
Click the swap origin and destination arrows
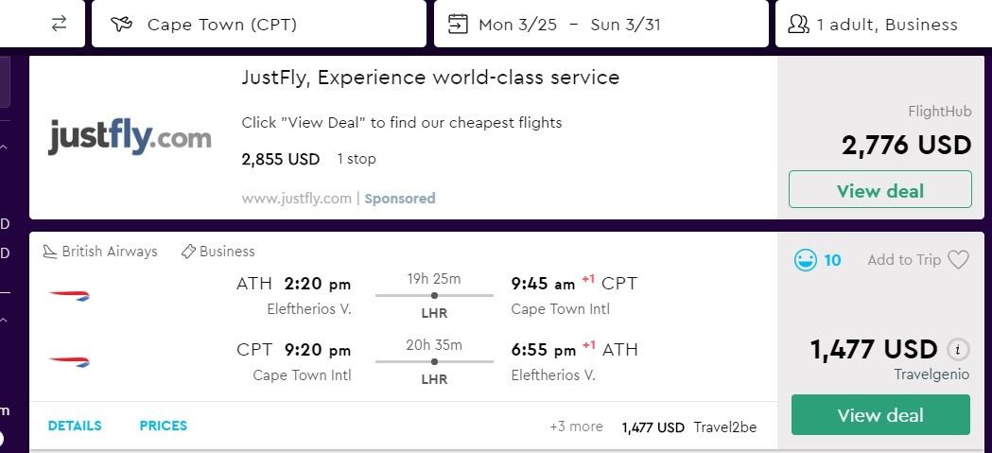point(60,25)
